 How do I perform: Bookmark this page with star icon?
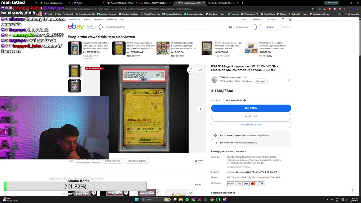point(312,9)
